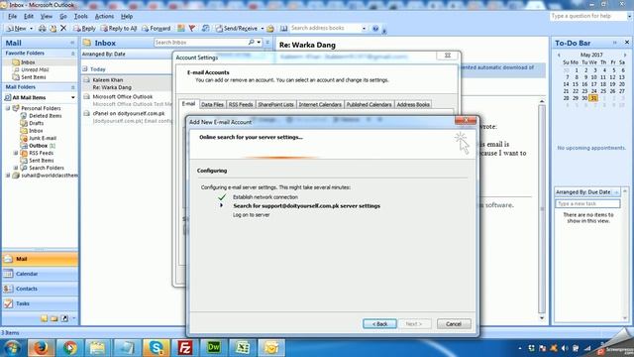Click Cancel in Add New E-mail Account
The image size is (634, 357).
[x=454, y=324]
